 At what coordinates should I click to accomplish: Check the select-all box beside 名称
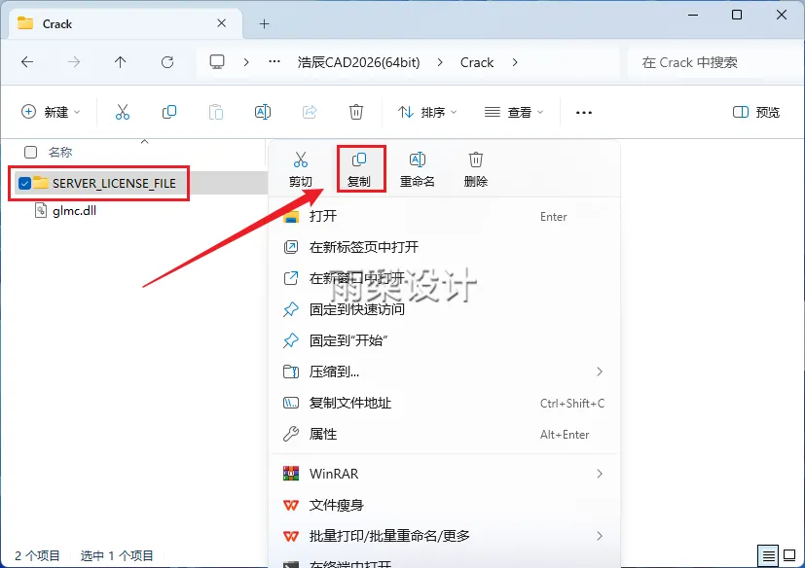click(31, 152)
